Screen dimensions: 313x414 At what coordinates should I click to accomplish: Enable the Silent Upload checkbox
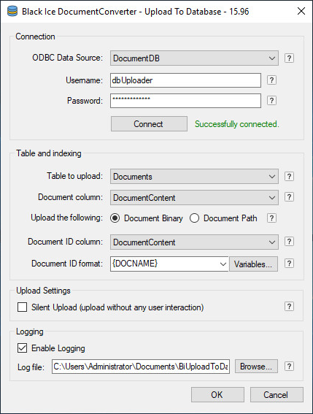(22, 307)
